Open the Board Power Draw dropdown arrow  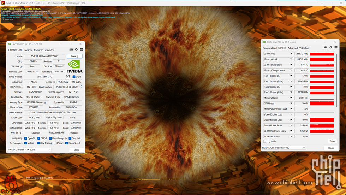tap(291, 125)
